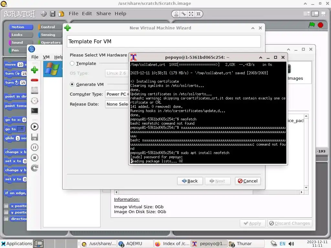Click the show desktop icon in taskbar
Viewport: 331px width, 248px height.
click(x=38, y=244)
